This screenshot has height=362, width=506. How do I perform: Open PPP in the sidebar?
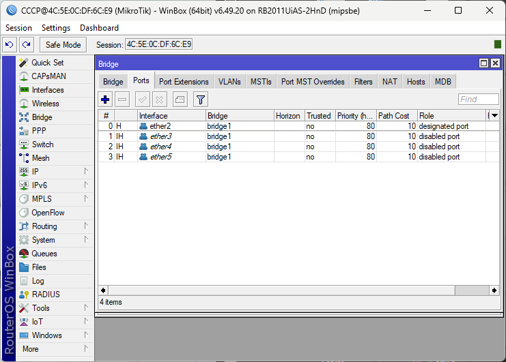click(x=55, y=131)
